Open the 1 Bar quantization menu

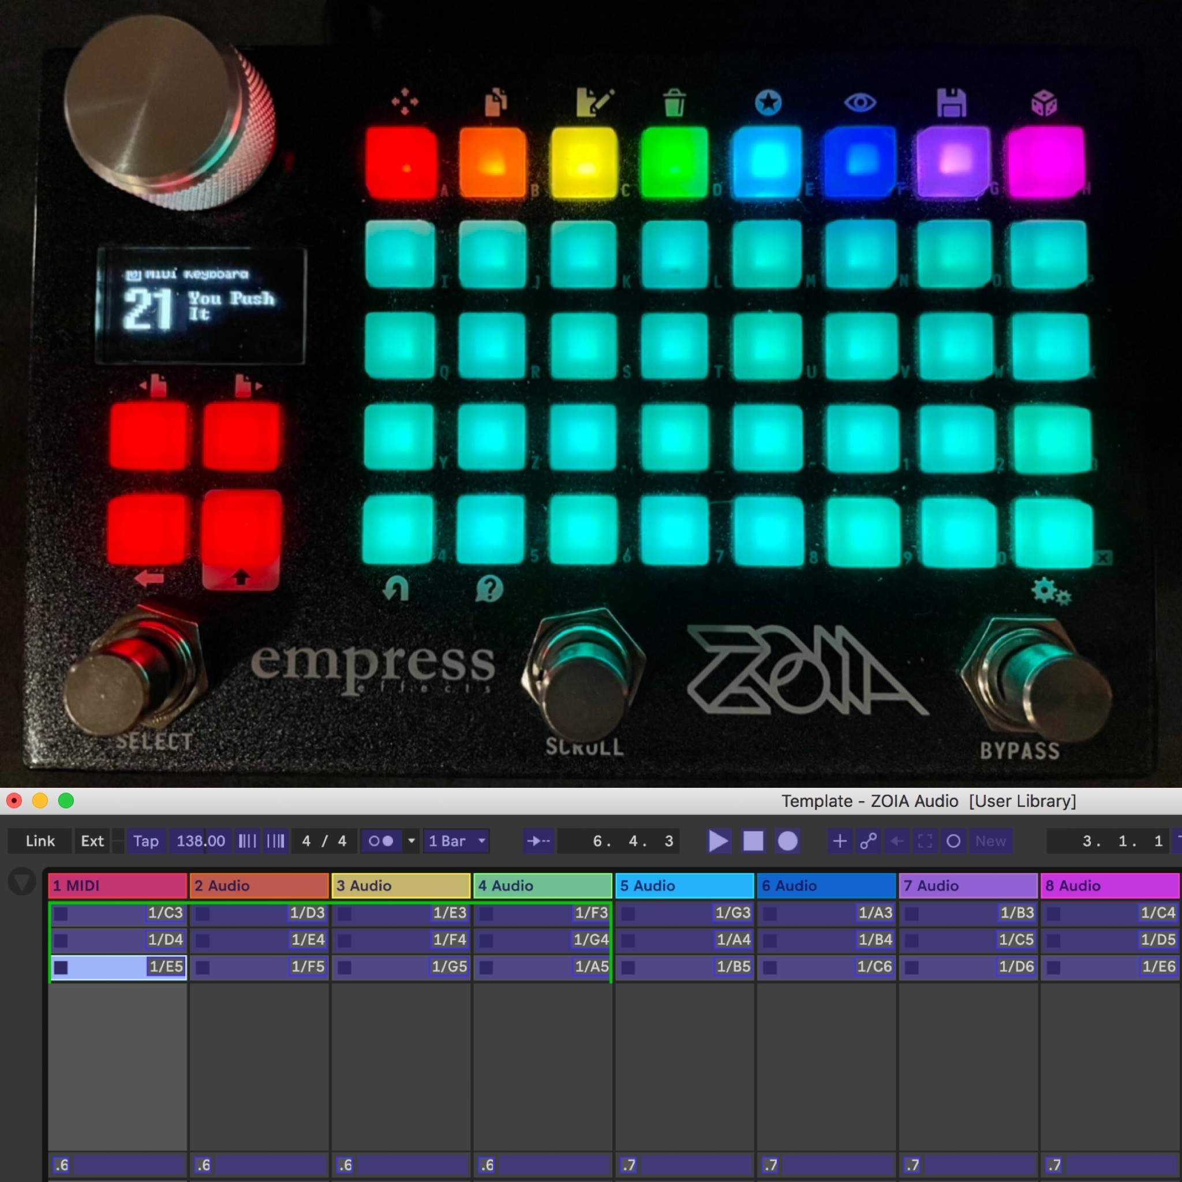(x=457, y=840)
